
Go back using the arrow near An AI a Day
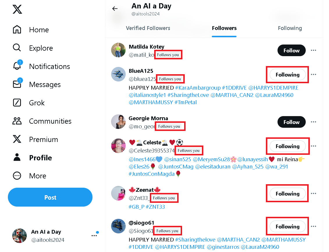point(115,9)
